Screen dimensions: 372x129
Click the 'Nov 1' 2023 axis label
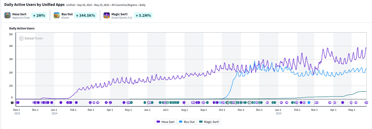[17, 110]
